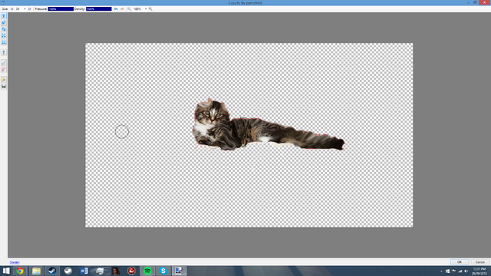Click the volume icon in the system tray
The height and width of the screenshot is (276, 491).
tap(466, 271)
